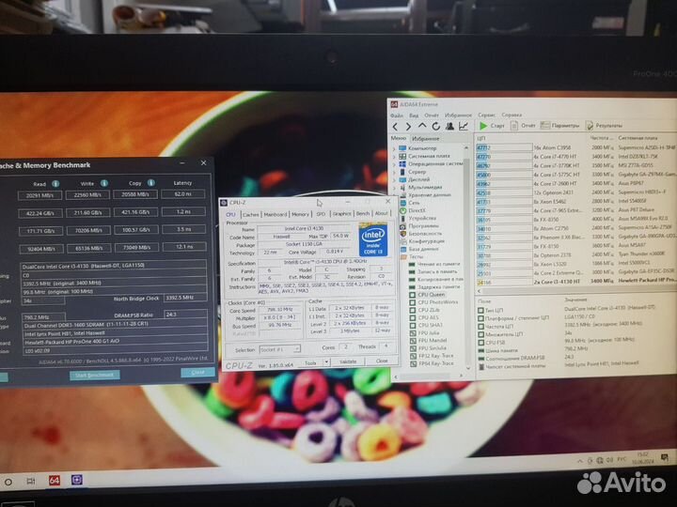The height and width of the screenshot is (507, 677).
Task: Expand the Мультимедиа tree node
Action: 394,187
